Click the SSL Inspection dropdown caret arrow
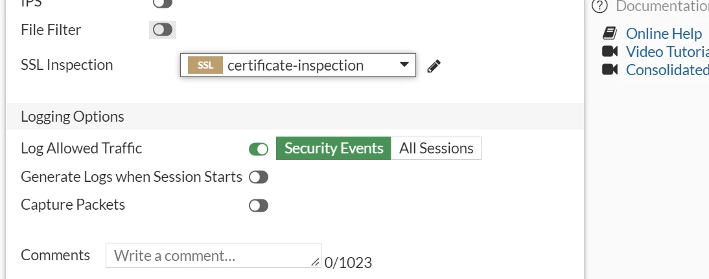This screenshot has height=279, width=709. (x=404, y=65)
